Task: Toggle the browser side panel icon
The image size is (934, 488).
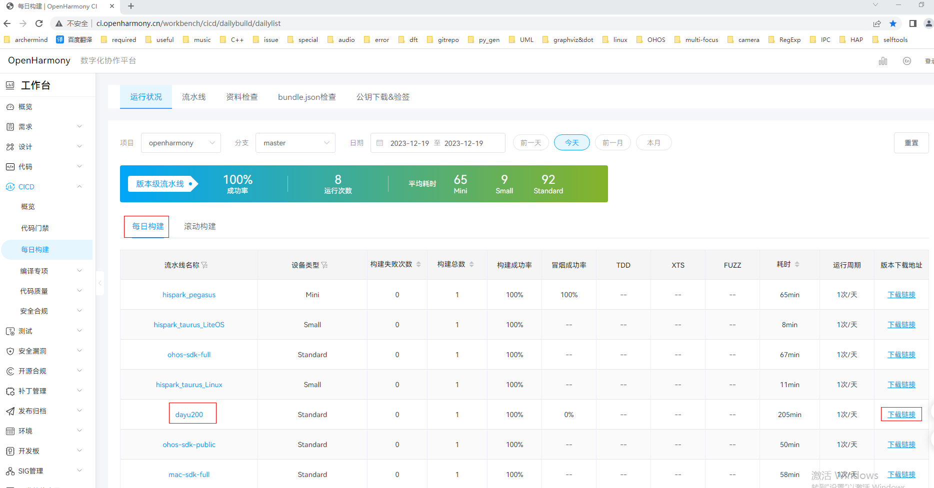Action: click(912, 23)
